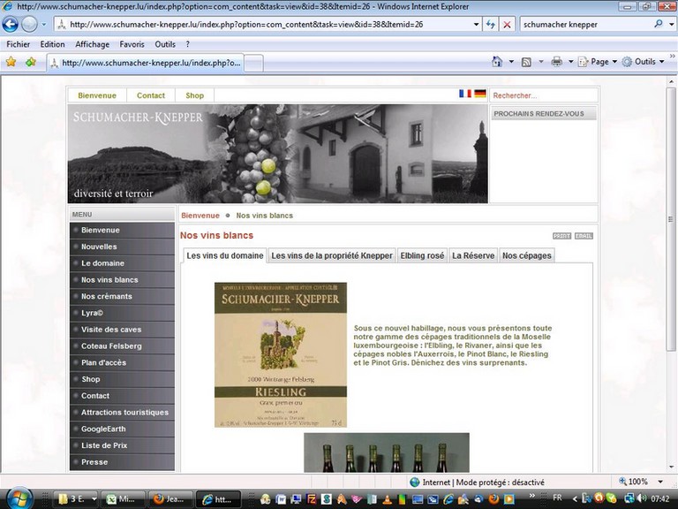The width and height of the screenshot is (678, 509).
Task: Click the Windows Start orb
Action: coord(19,498)
